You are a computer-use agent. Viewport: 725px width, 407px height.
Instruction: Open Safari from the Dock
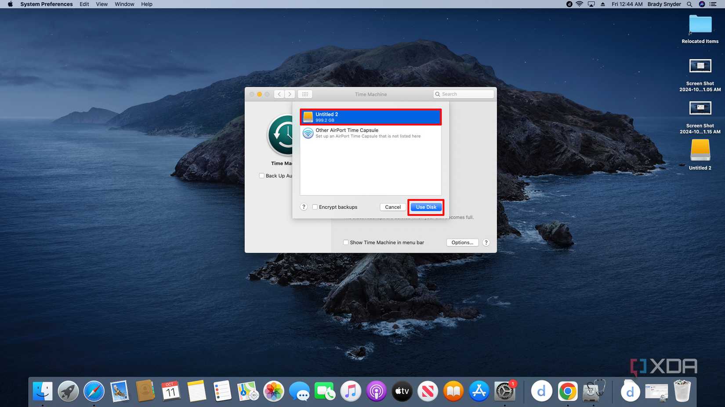94,391
